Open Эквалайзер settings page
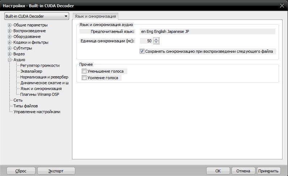The image size is (288, 176). pos(31,71)
